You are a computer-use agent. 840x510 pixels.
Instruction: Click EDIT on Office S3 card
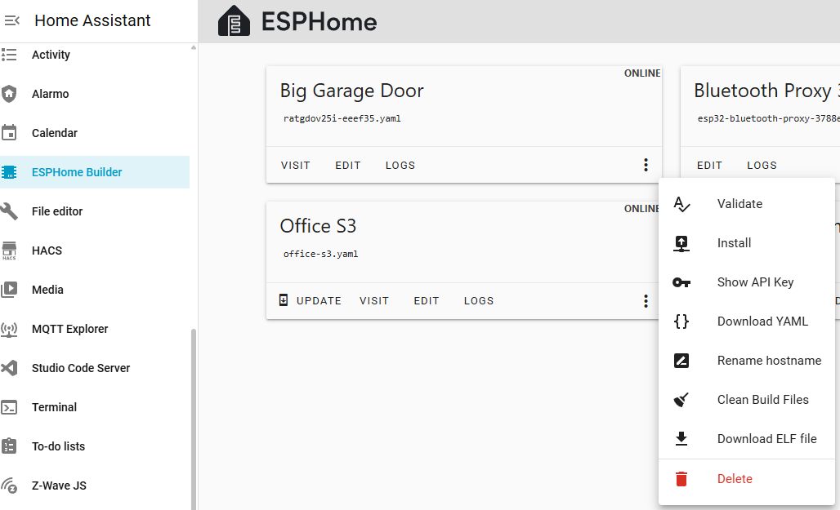[x=427, y=301]
